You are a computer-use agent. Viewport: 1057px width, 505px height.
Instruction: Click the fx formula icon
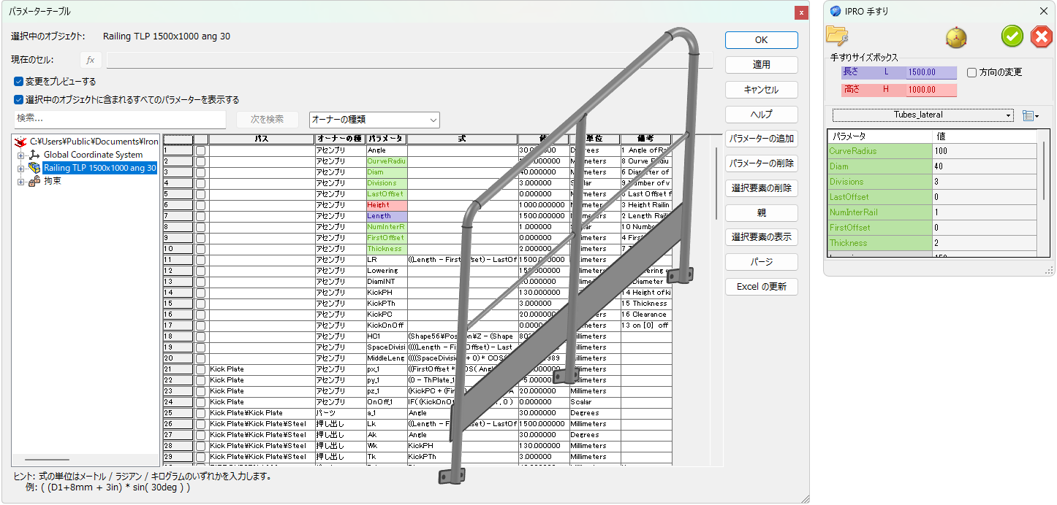coord(91,60)
